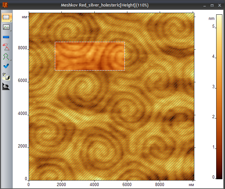Close the Height image window
The width and height of the screenshot is (225, 189).
pos(219,5)
